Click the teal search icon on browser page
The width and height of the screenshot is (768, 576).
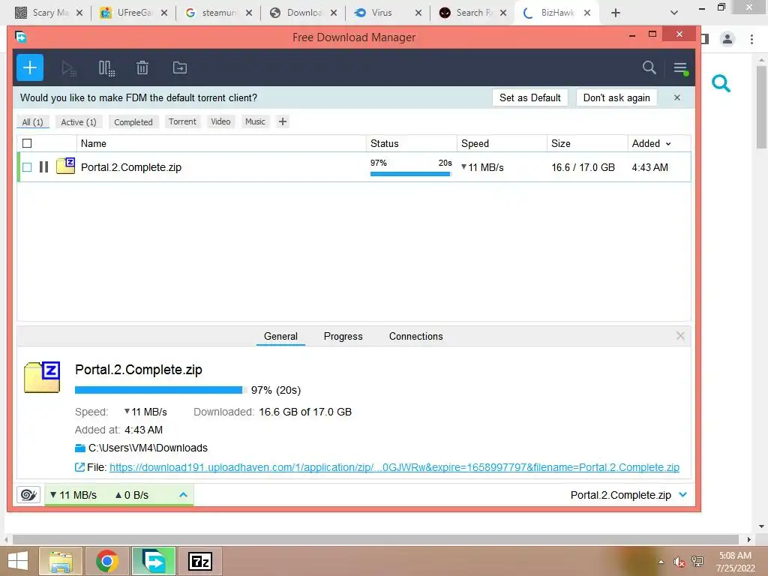(721, 83)
